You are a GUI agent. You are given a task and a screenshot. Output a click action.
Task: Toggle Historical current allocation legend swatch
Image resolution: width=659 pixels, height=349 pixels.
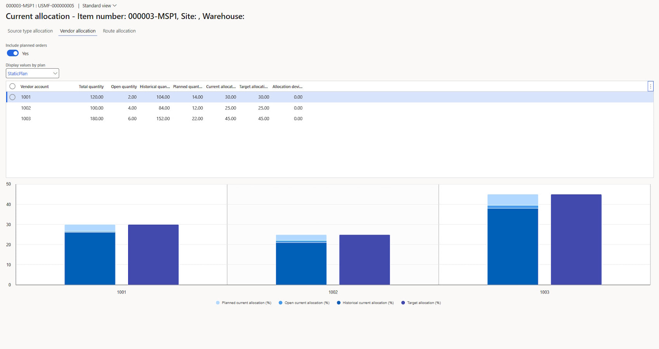tap(339, 303)
